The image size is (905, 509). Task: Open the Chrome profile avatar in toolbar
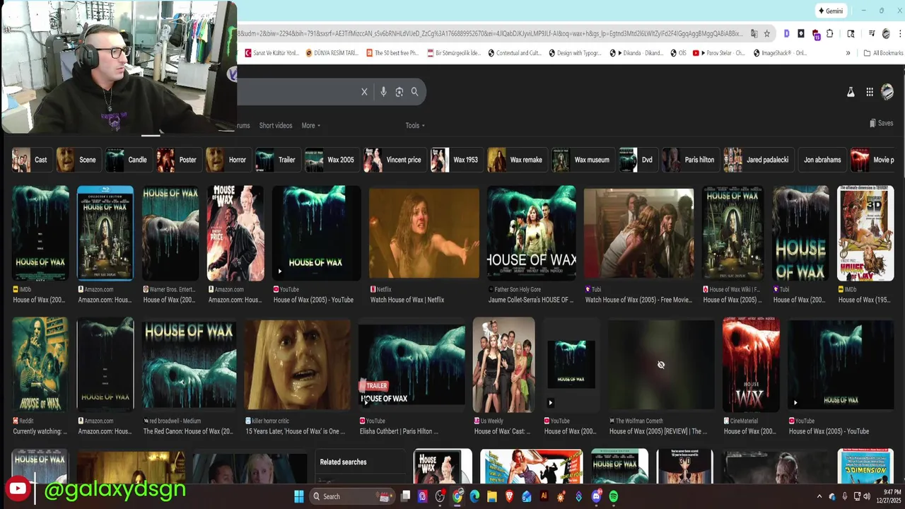[x=886, y=33]
